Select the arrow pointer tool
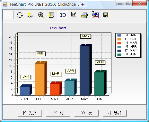This screenshot has height=122, width=149. [8, 15]
